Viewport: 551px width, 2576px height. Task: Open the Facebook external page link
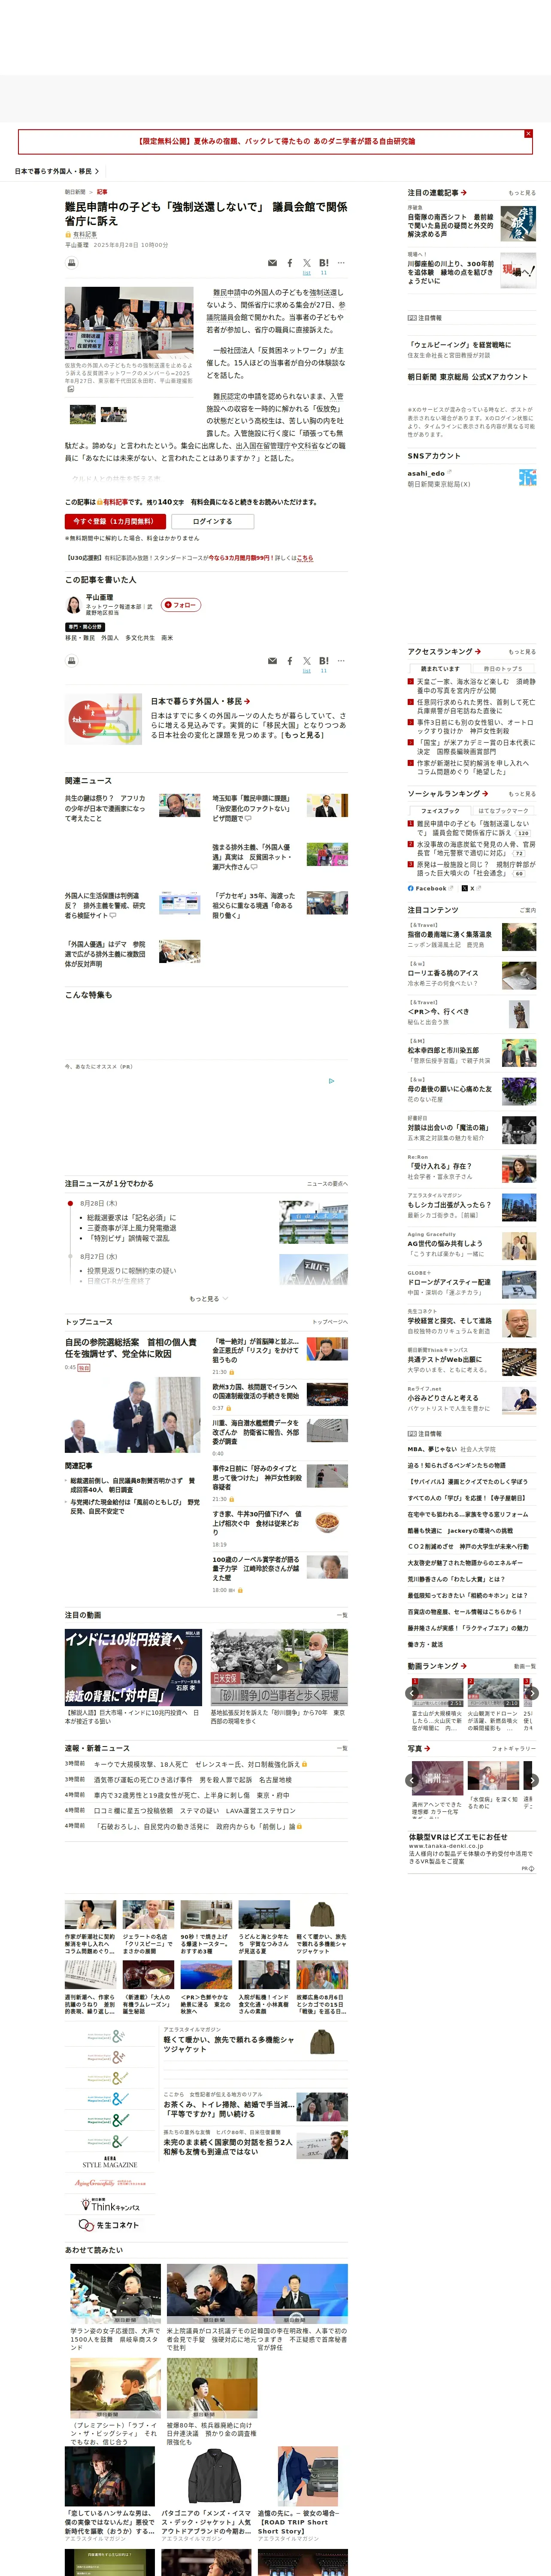(430, 888)
